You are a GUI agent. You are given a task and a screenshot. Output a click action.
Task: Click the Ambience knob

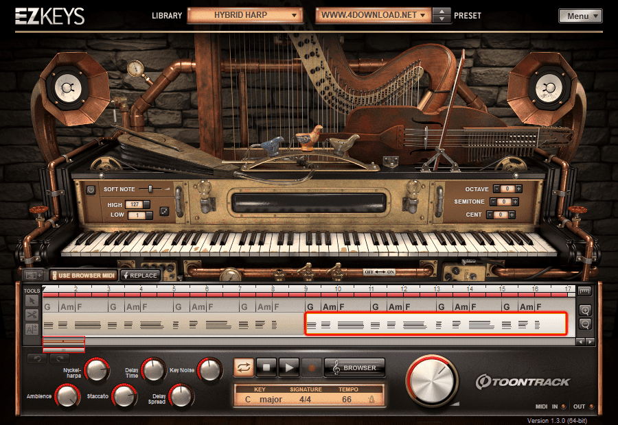67,396
